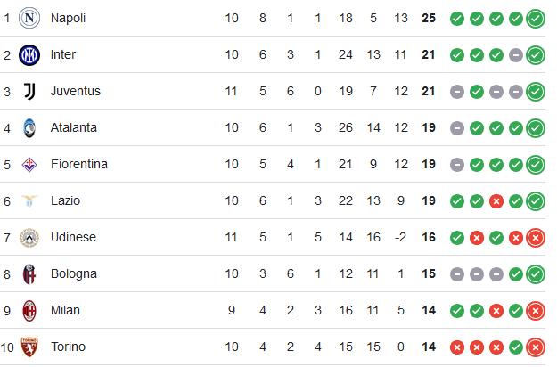The height and width of the screenshot is (367, 557).
Task: Select the Udinese club crest
Action: 29,238
